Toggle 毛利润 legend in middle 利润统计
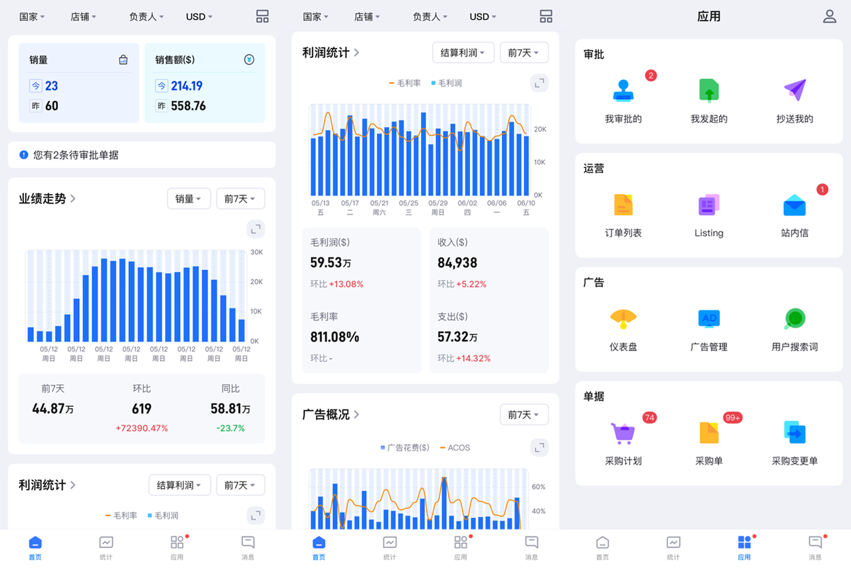Image resolution: width=851 pixels, height=573 pixels. [446, 83]
